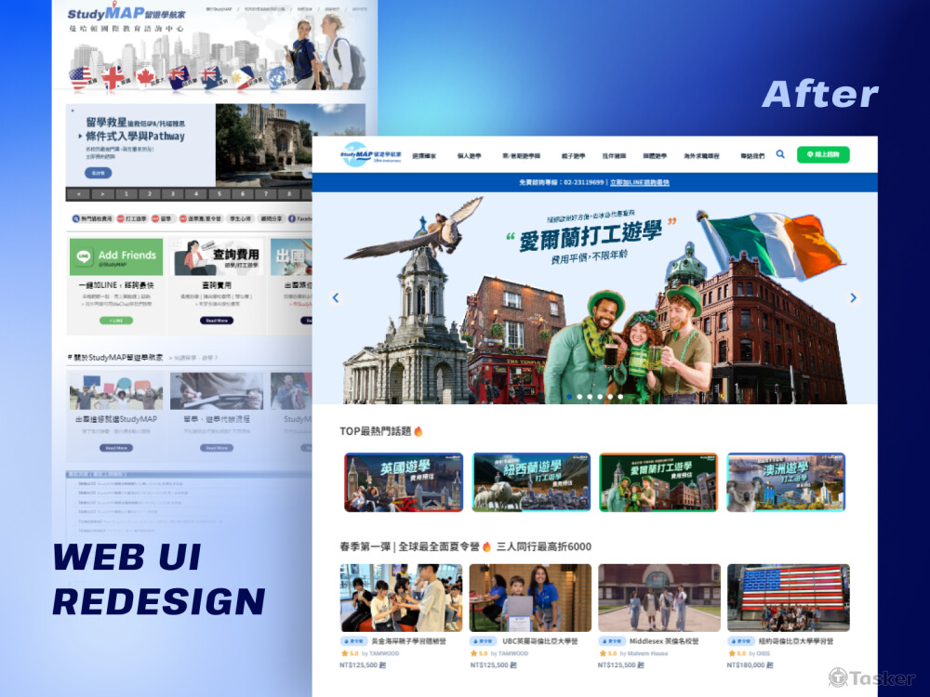
Task: Go to previous hero slide with left arrow
Action: (x=336, y=297)
